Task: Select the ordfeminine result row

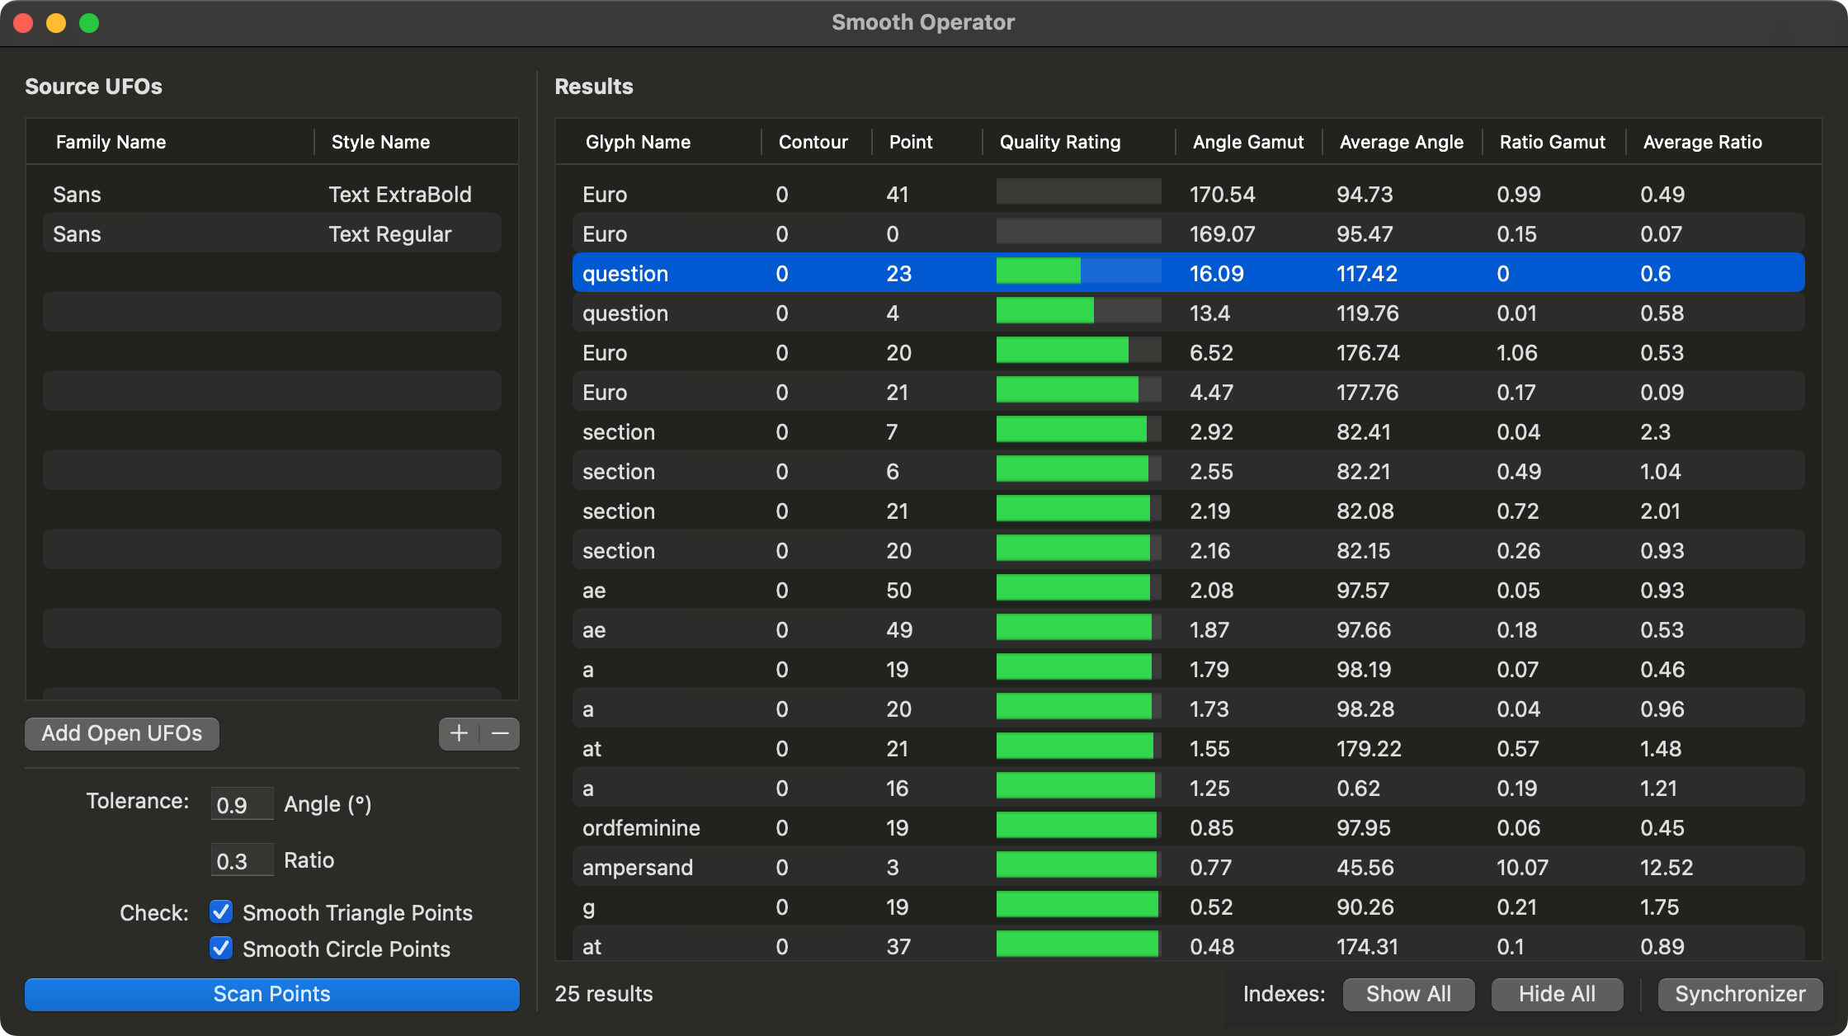Action: pos(641,828)
